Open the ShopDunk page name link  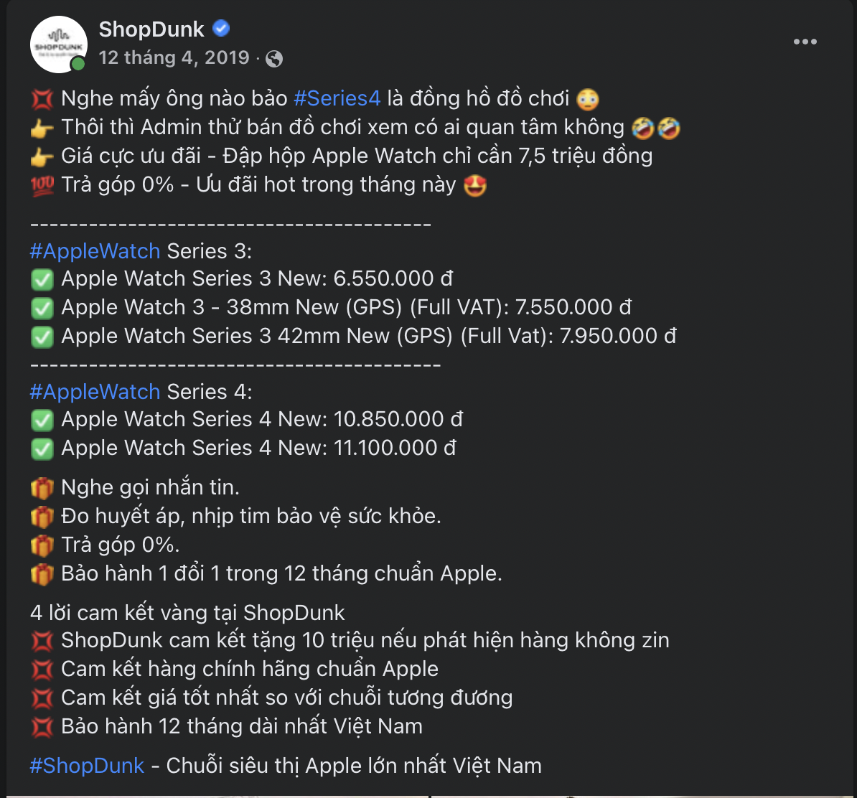151,29
